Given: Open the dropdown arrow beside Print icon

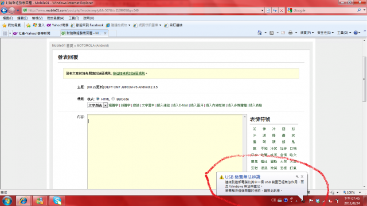Looking at the screenshot, I should pos(296,33).
